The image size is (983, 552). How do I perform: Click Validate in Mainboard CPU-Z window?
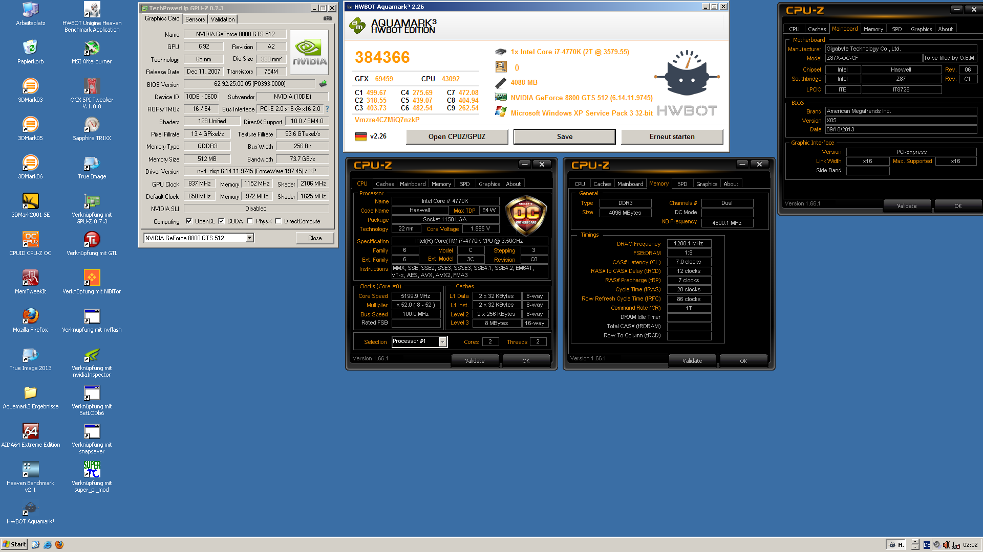(907, 206)
